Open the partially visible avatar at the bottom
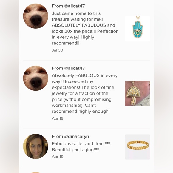 point(35,172)
